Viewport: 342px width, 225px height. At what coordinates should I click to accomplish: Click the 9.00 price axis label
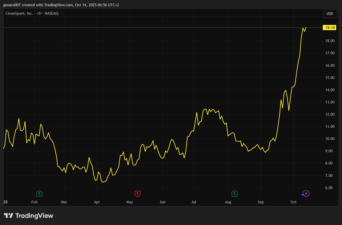click(329, 151)
